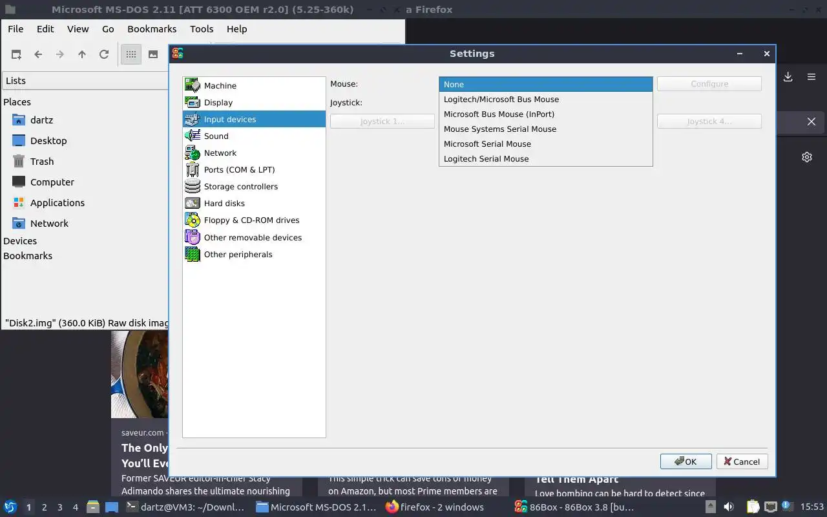Open Firefox downloads arrow icon
The width and height of the screenshot is (827, 517).
click(788, 77)
